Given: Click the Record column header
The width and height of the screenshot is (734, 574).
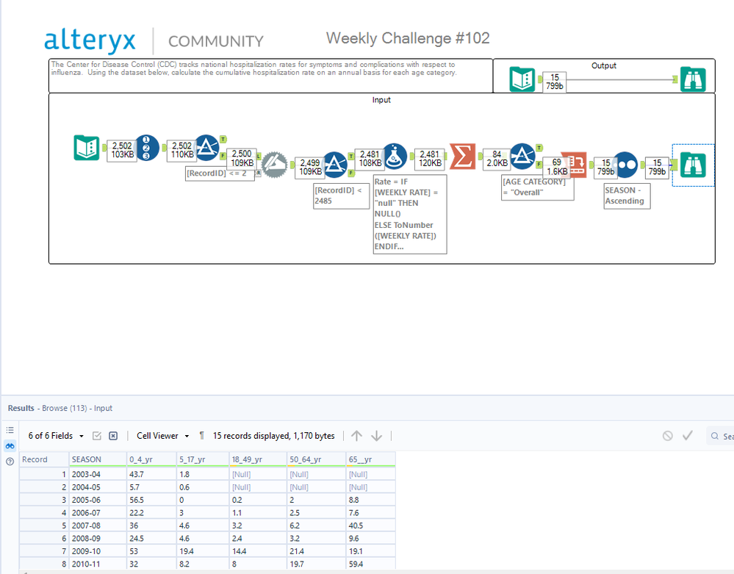Looking at the screenshot, I should tap(44, 459).
